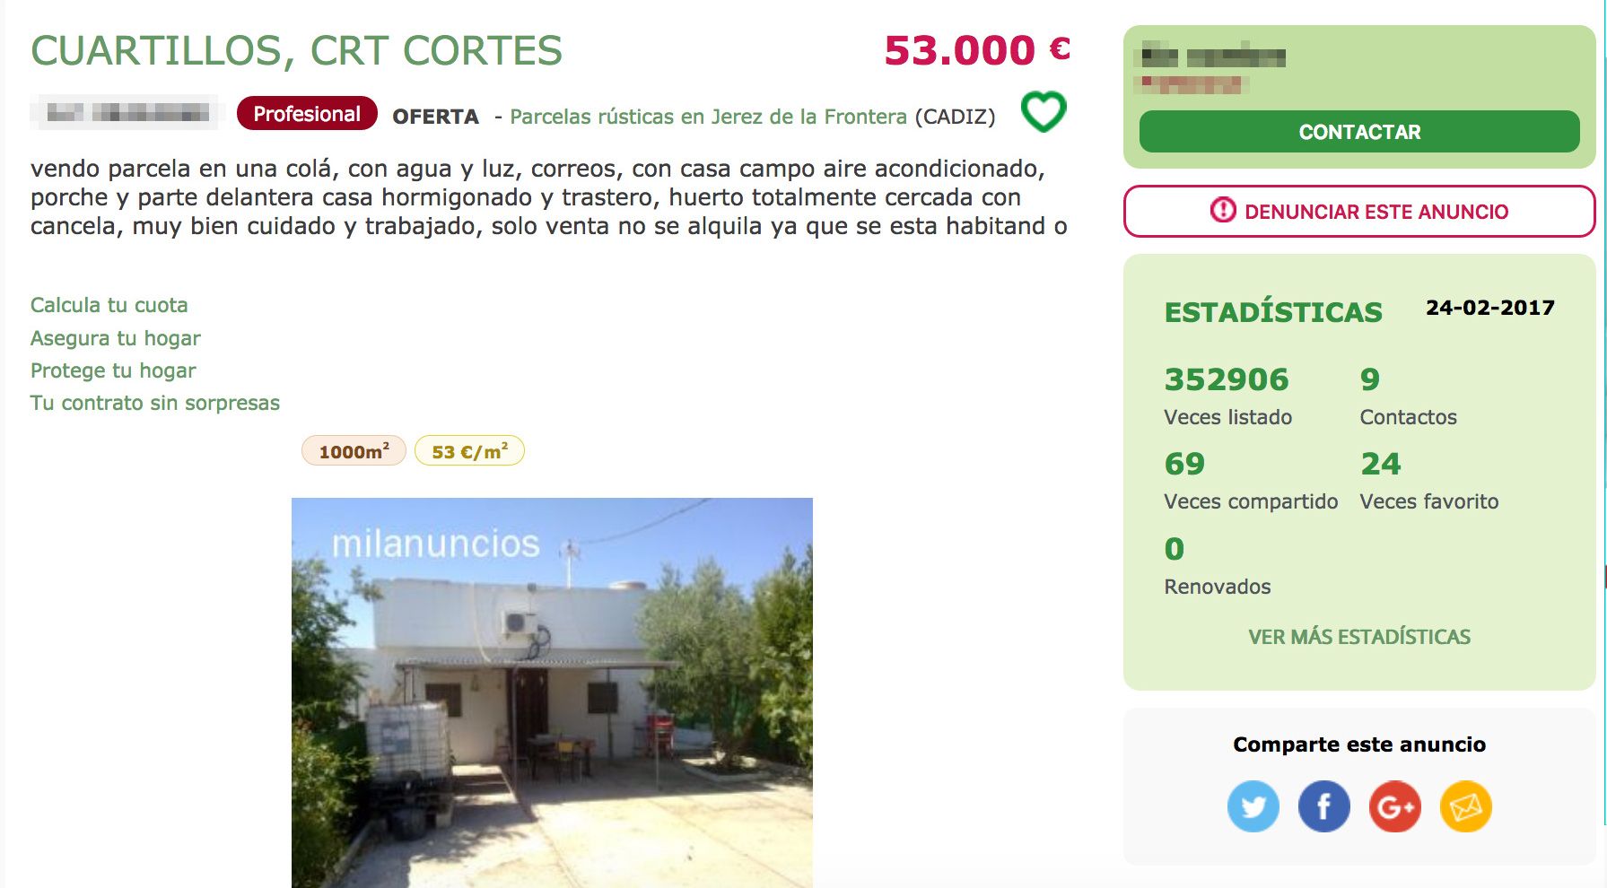Share the ad via Twitter icon
1607x888 pixels.
1253,806
